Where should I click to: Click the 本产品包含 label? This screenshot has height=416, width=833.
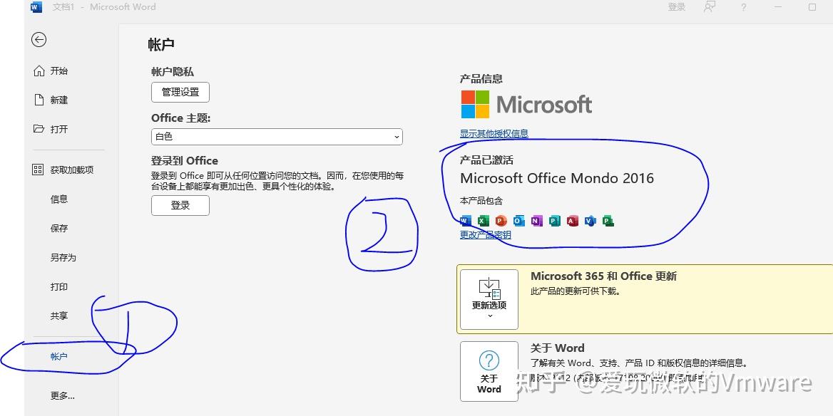pos(481,201)
